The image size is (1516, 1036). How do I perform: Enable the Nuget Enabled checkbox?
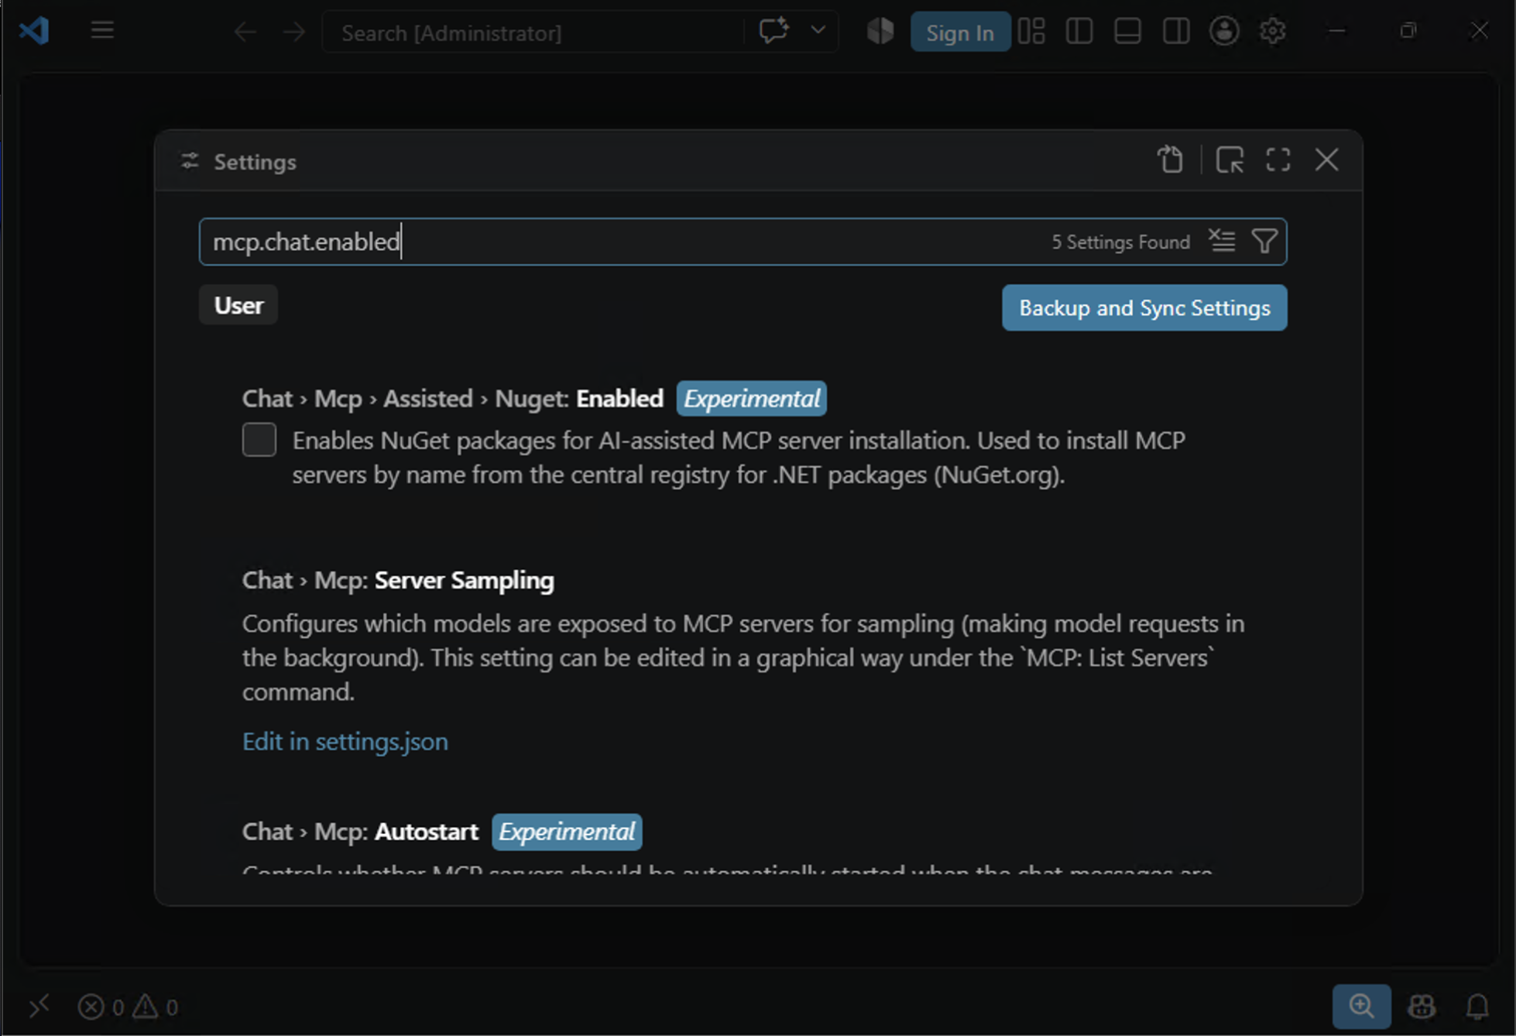click(x=259, y=440)
